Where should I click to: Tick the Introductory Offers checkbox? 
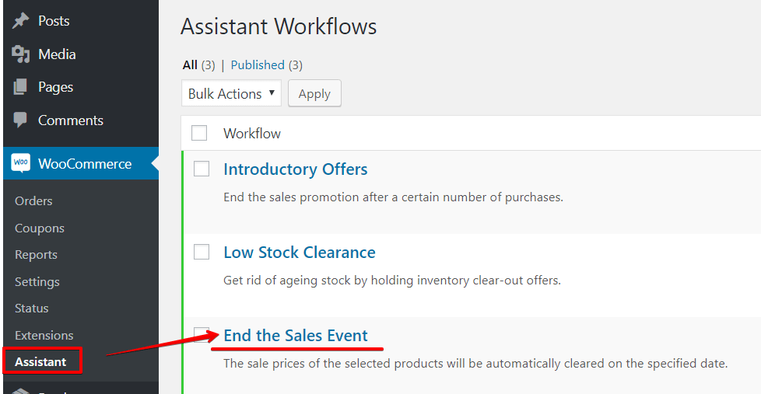point(202,169)
